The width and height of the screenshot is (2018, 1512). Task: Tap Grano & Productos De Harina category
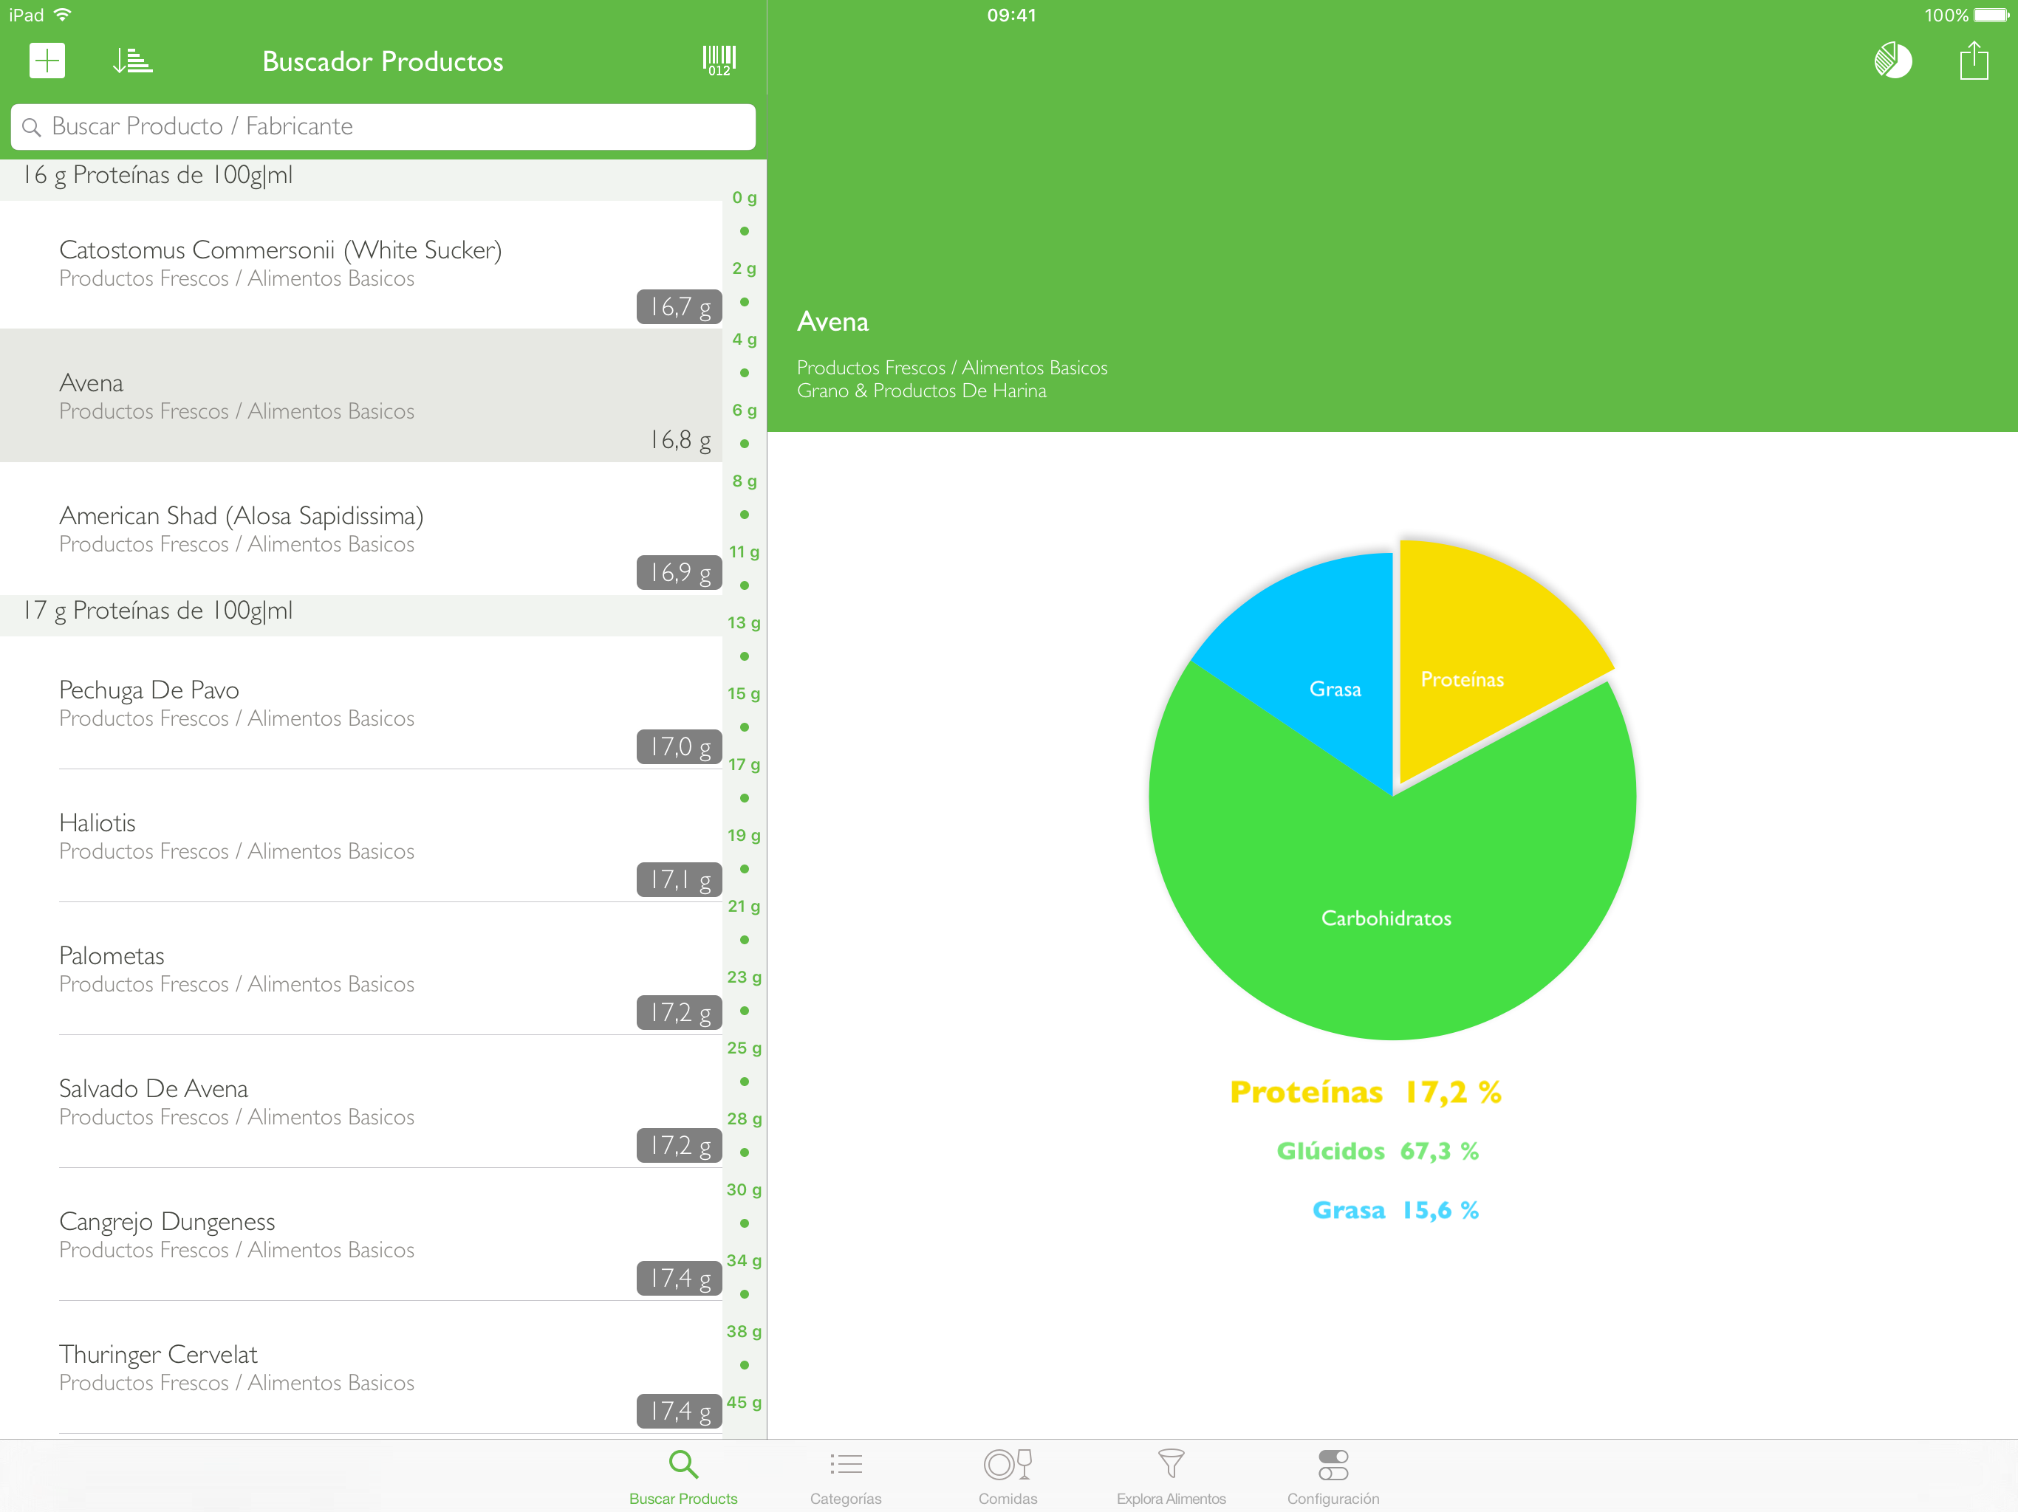[x=921, y=391]
